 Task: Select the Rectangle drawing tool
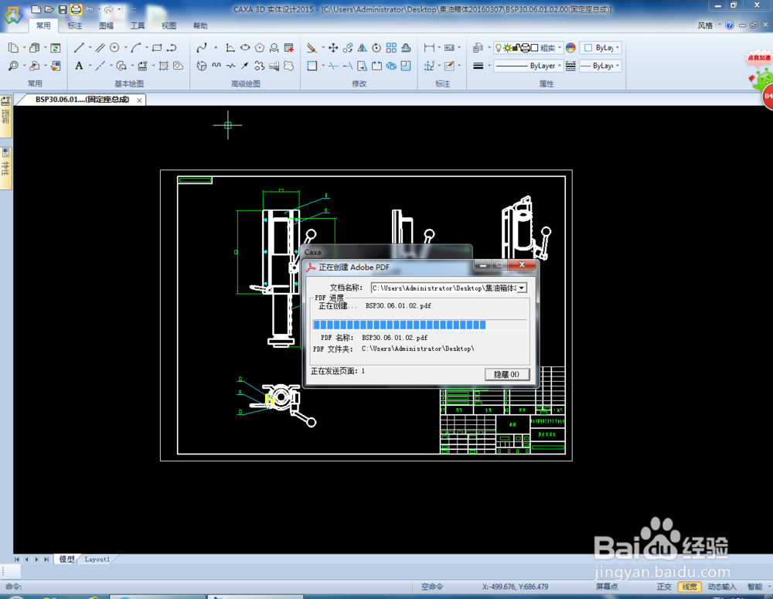[157, 48]
